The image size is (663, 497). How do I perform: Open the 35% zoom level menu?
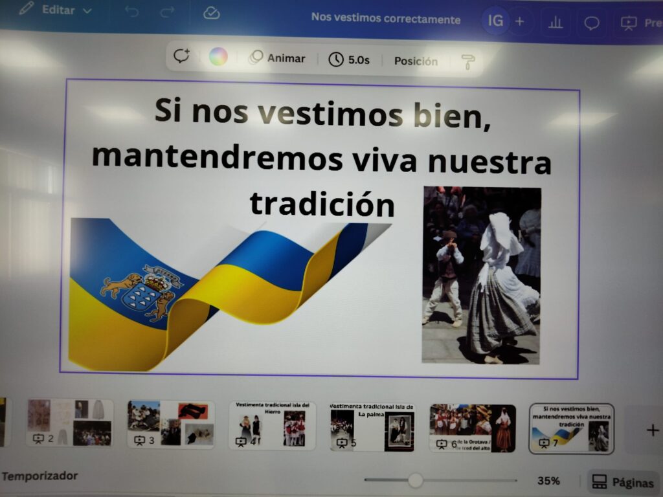(x=548, y=481)
